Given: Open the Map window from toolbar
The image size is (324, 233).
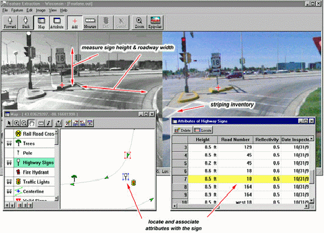Looking at the screenshot, I should click(x=41, y=22).
